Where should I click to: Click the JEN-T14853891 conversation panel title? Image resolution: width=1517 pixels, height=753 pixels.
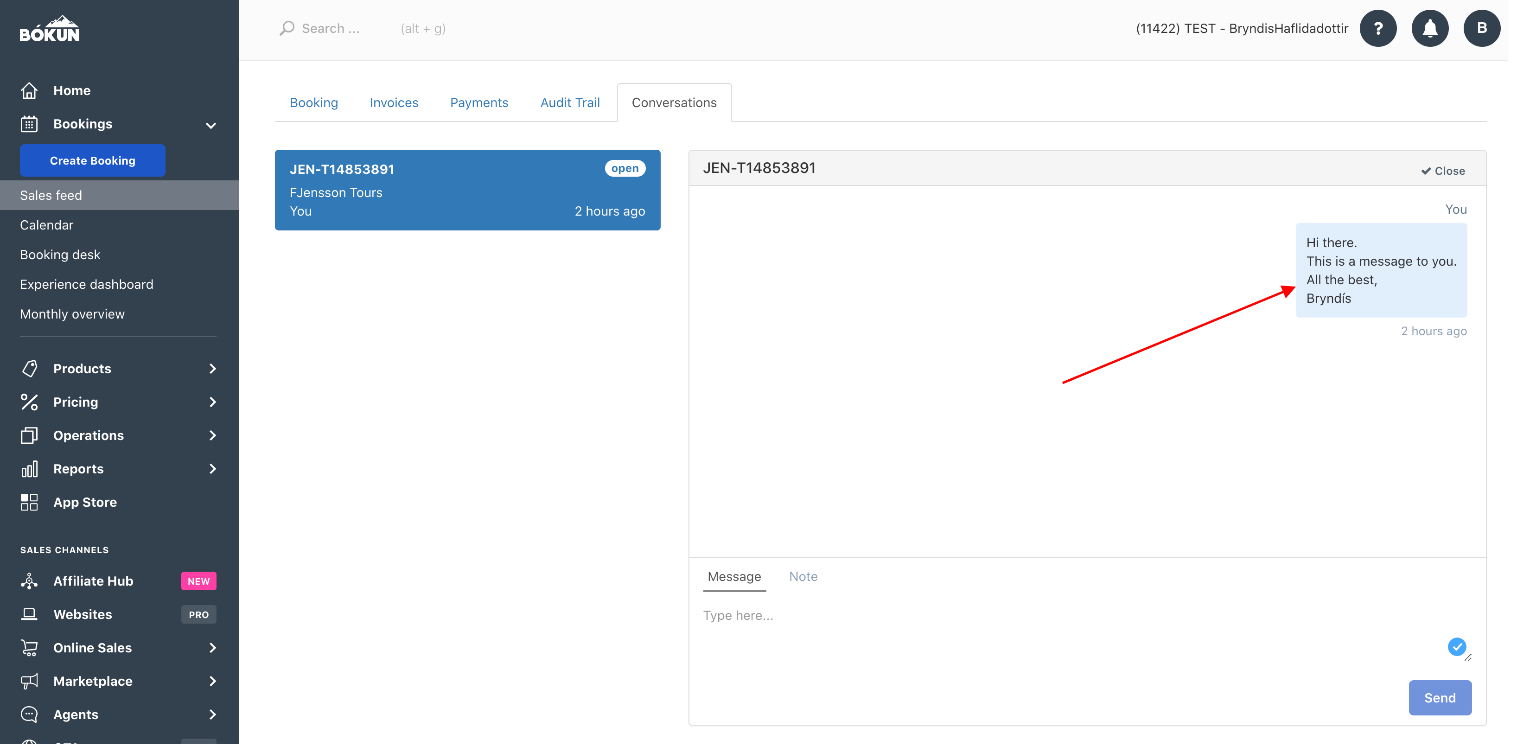point(765,169)
